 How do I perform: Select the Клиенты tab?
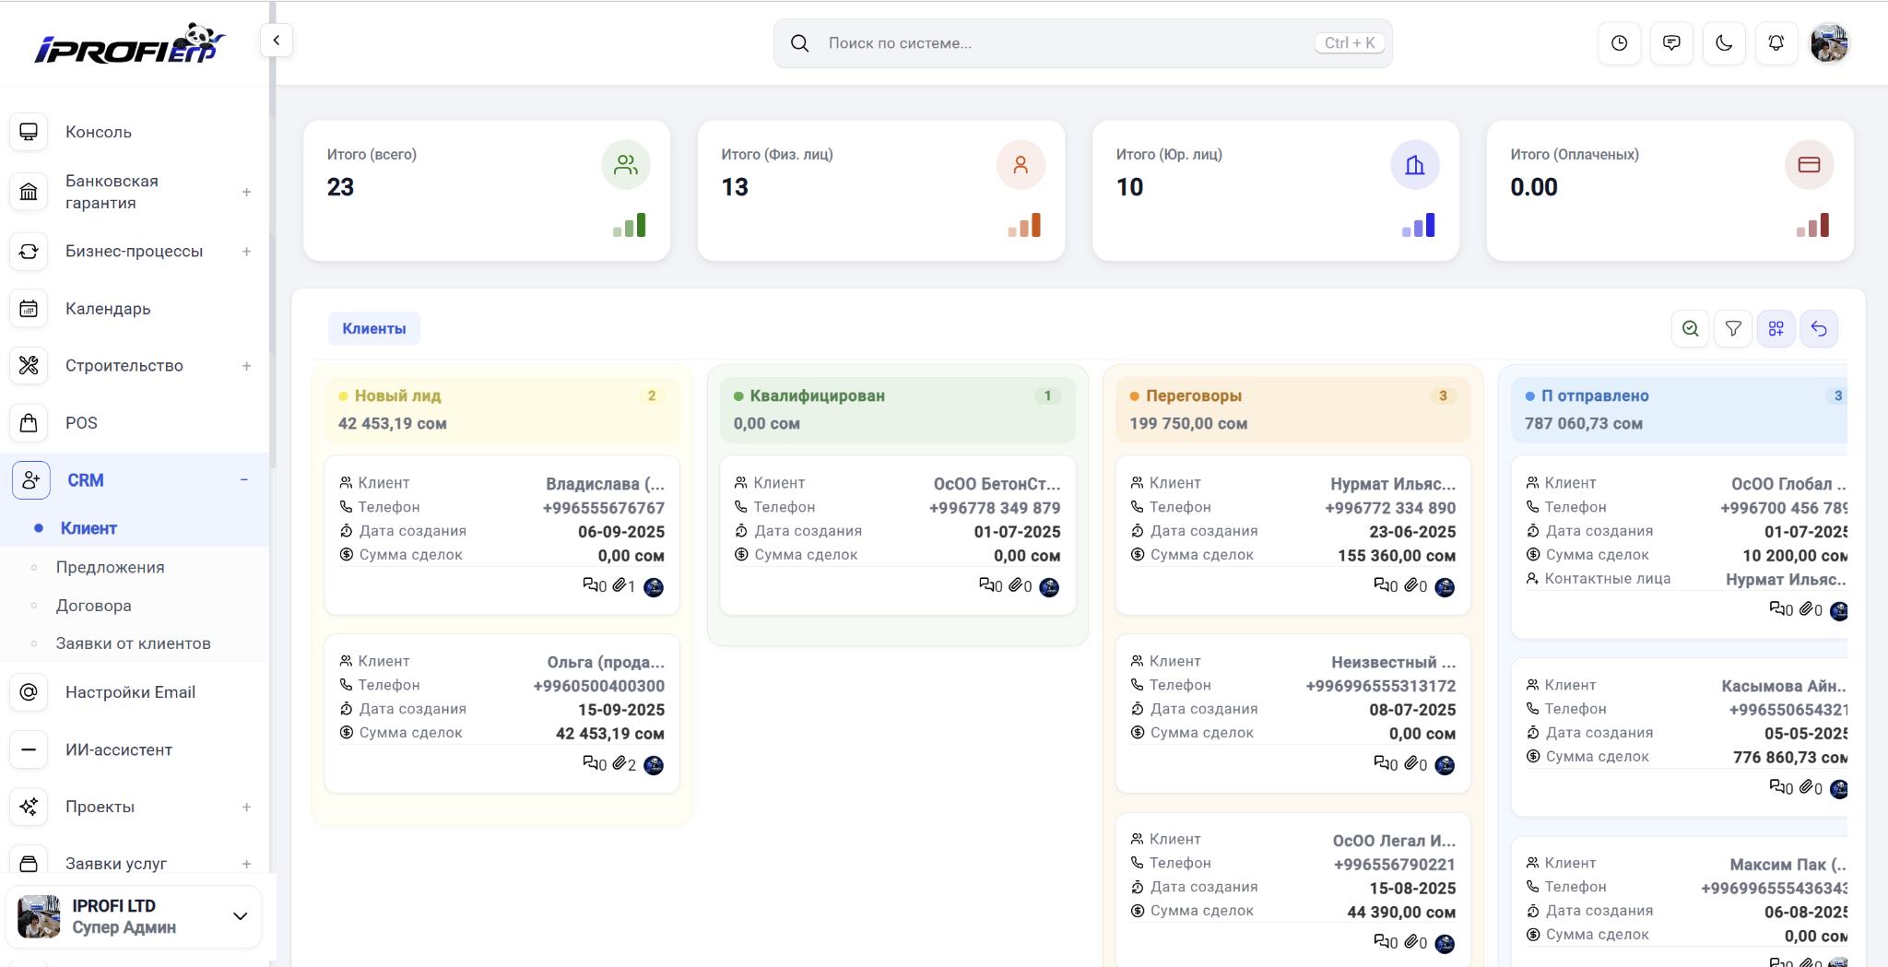374,328
